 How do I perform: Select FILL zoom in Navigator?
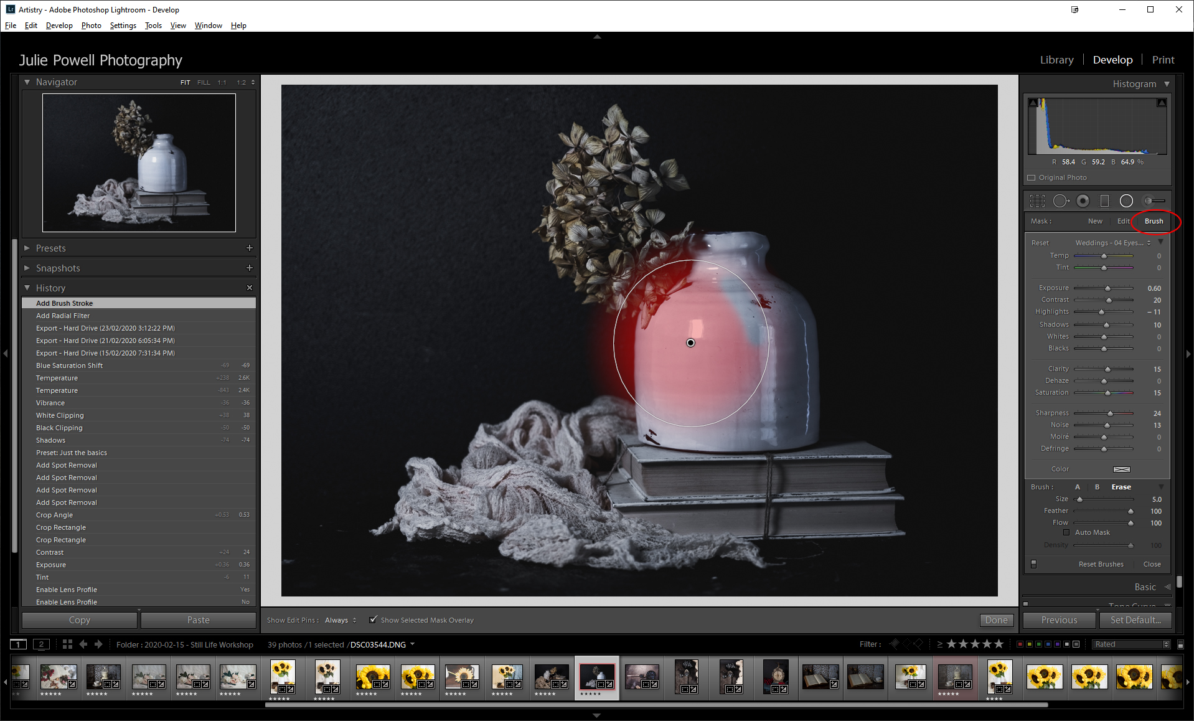204,82
